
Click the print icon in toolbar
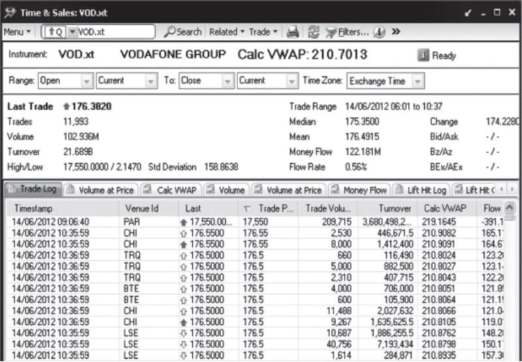pos(293,32)
